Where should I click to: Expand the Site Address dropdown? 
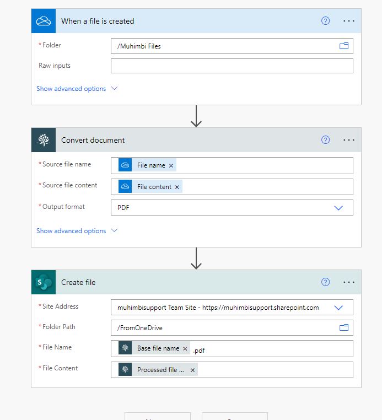coord(338,308)
